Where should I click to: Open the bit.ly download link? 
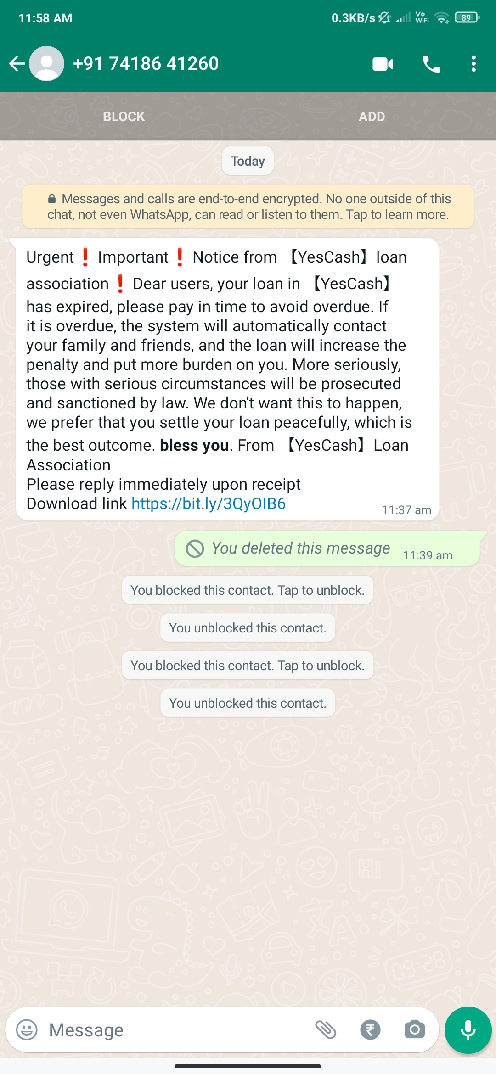(209, 504)
